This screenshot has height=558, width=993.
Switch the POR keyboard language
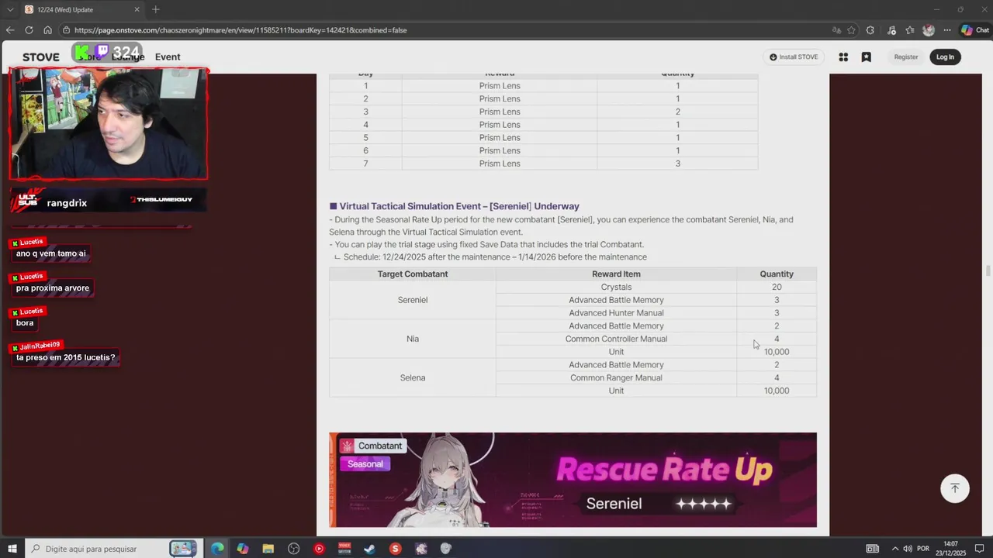923,549
